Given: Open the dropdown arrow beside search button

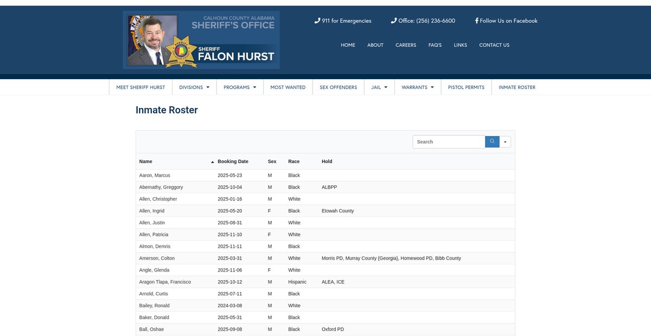Looking at the screenshot, I should (x=505, y=141).
